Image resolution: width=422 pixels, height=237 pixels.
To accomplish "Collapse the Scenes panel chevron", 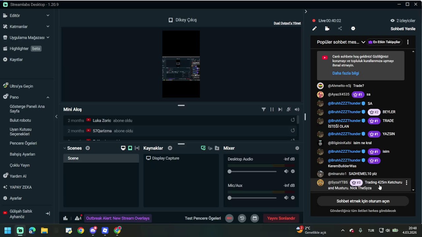I will point(65,148).
